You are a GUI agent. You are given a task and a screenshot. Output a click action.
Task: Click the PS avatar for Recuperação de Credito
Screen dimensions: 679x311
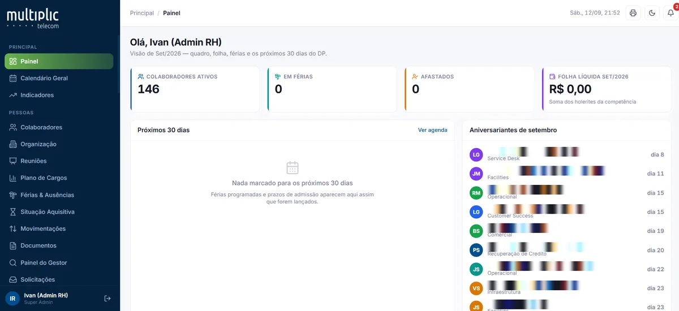[x=476, y=250]
